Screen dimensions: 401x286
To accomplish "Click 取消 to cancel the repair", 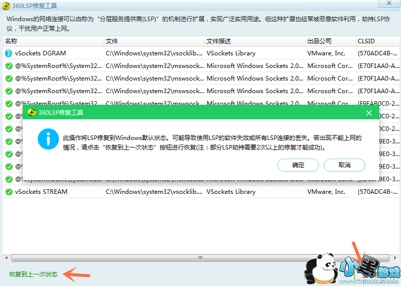I will [344, 165].
